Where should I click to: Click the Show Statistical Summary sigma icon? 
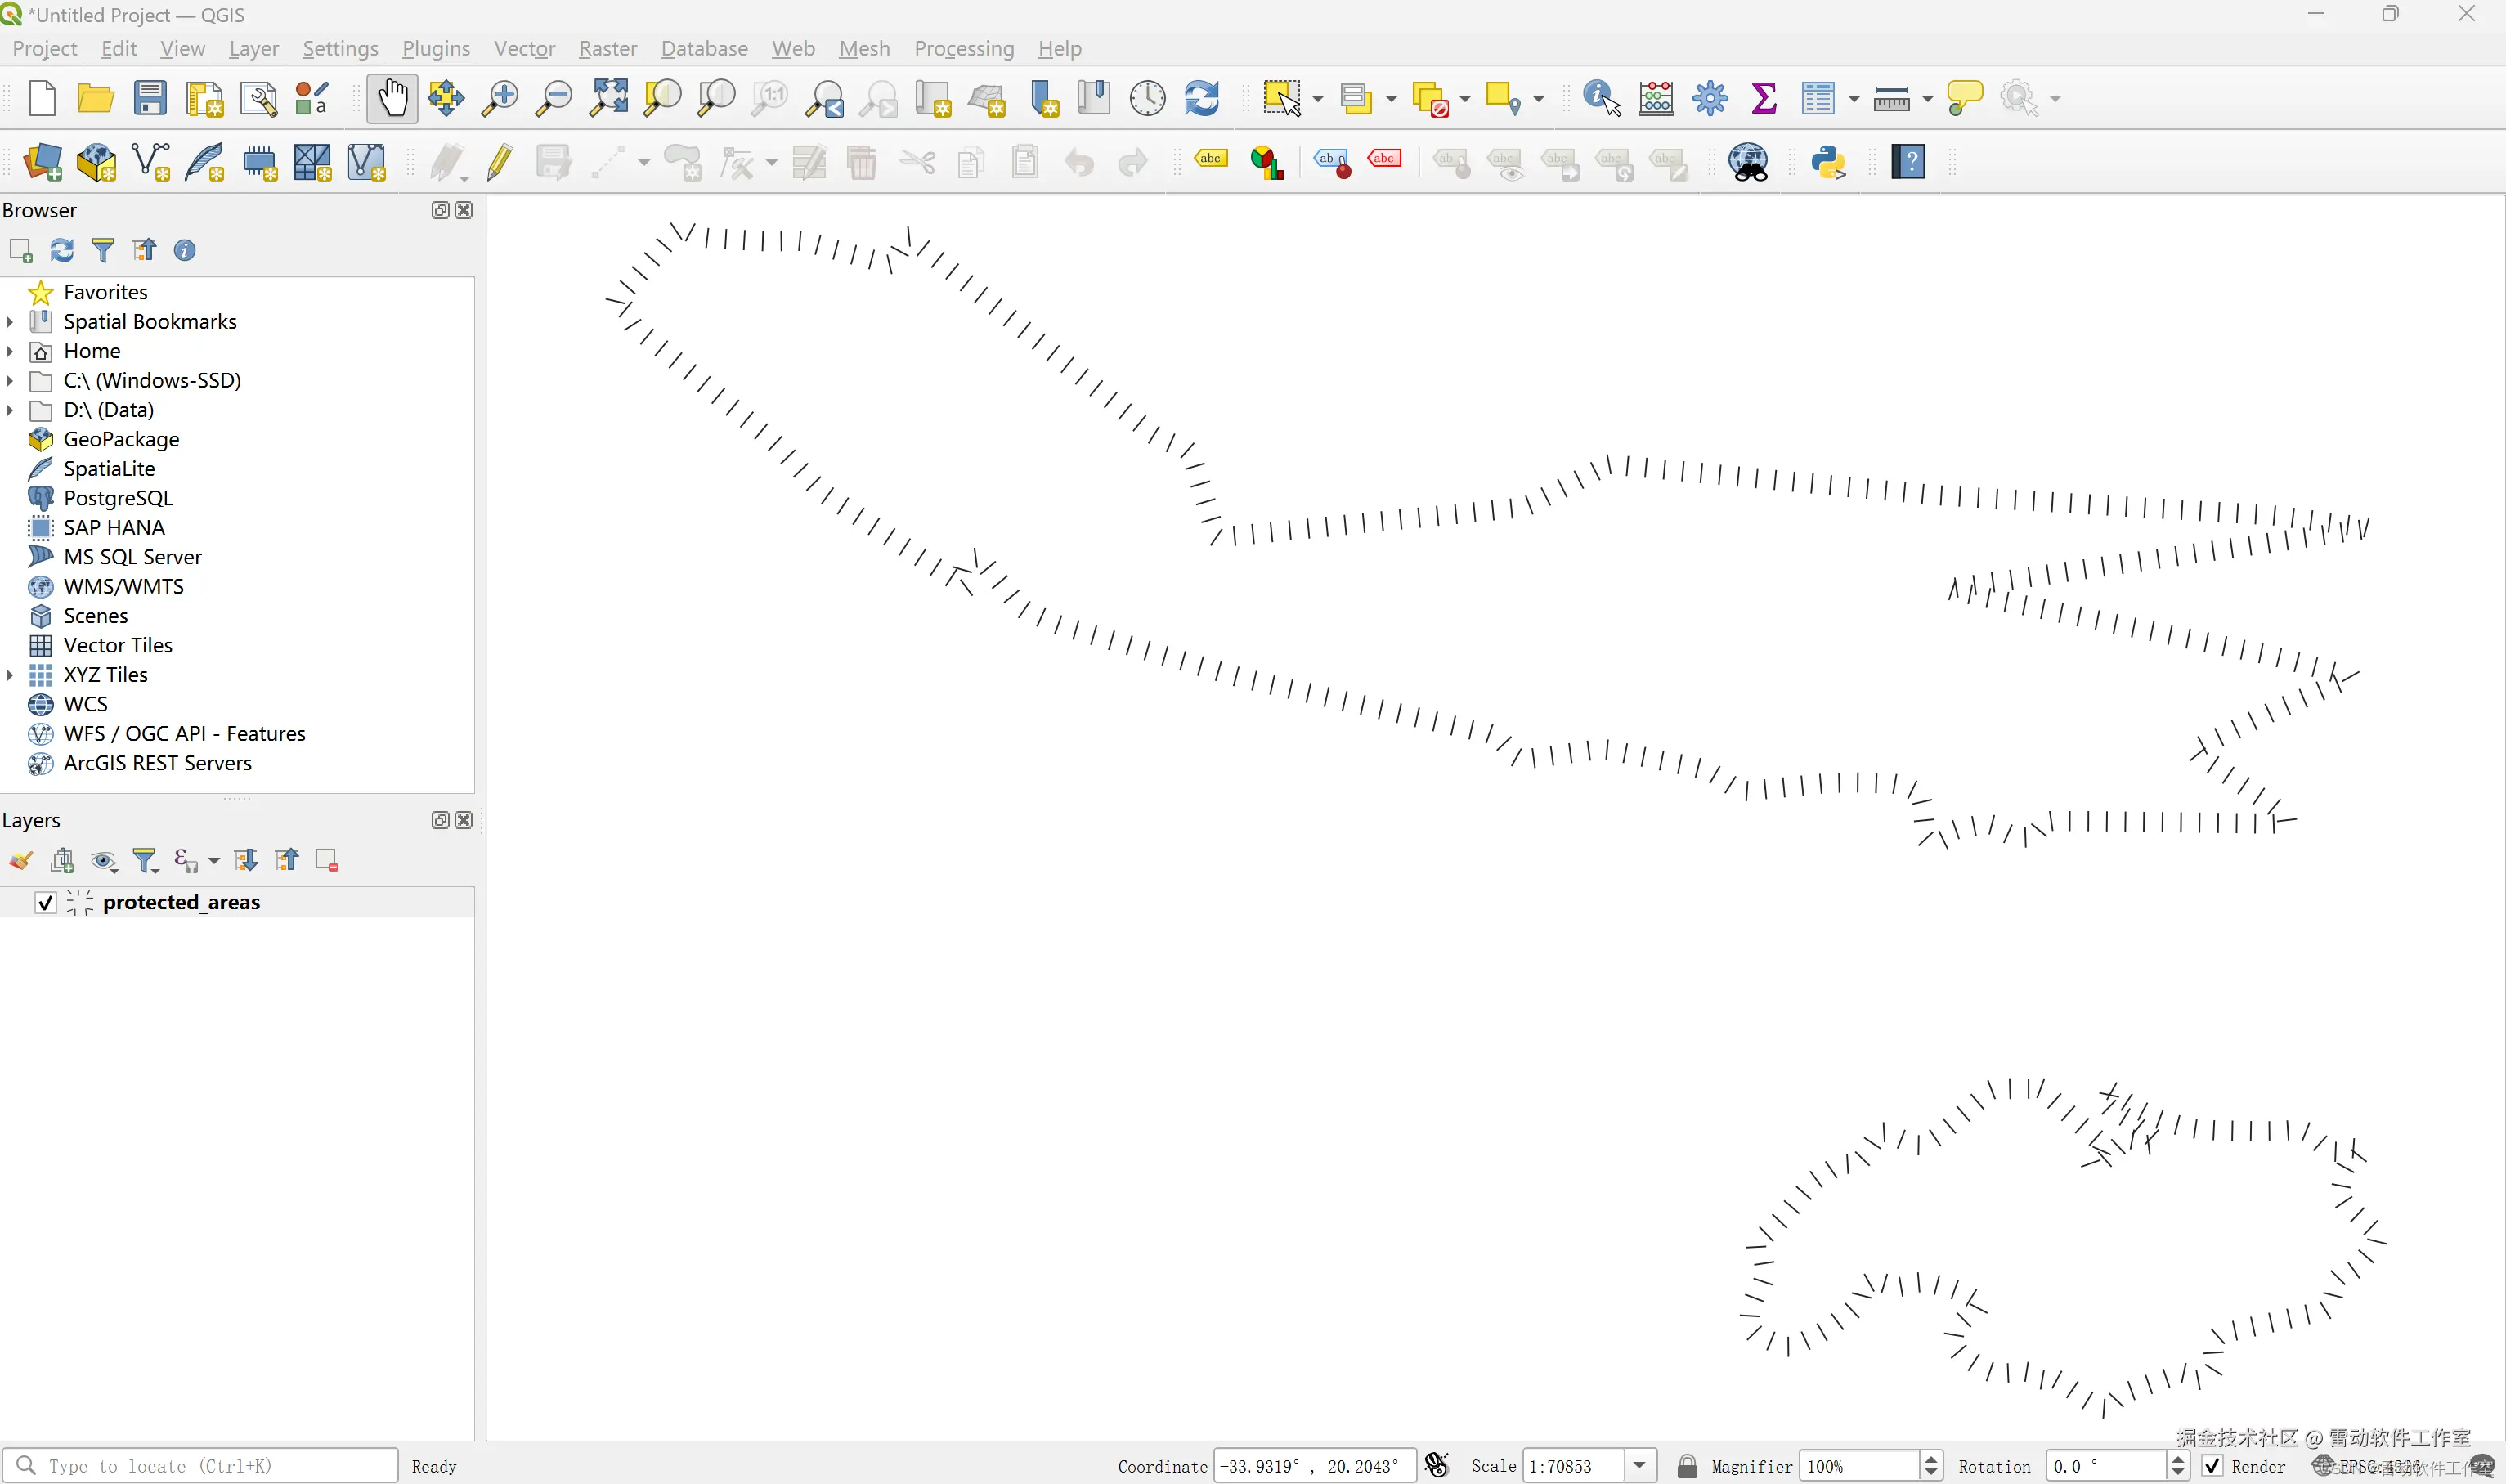point(1764,99)
